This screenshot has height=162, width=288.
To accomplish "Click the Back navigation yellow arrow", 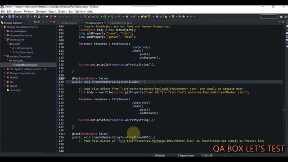I will [184, 17].
